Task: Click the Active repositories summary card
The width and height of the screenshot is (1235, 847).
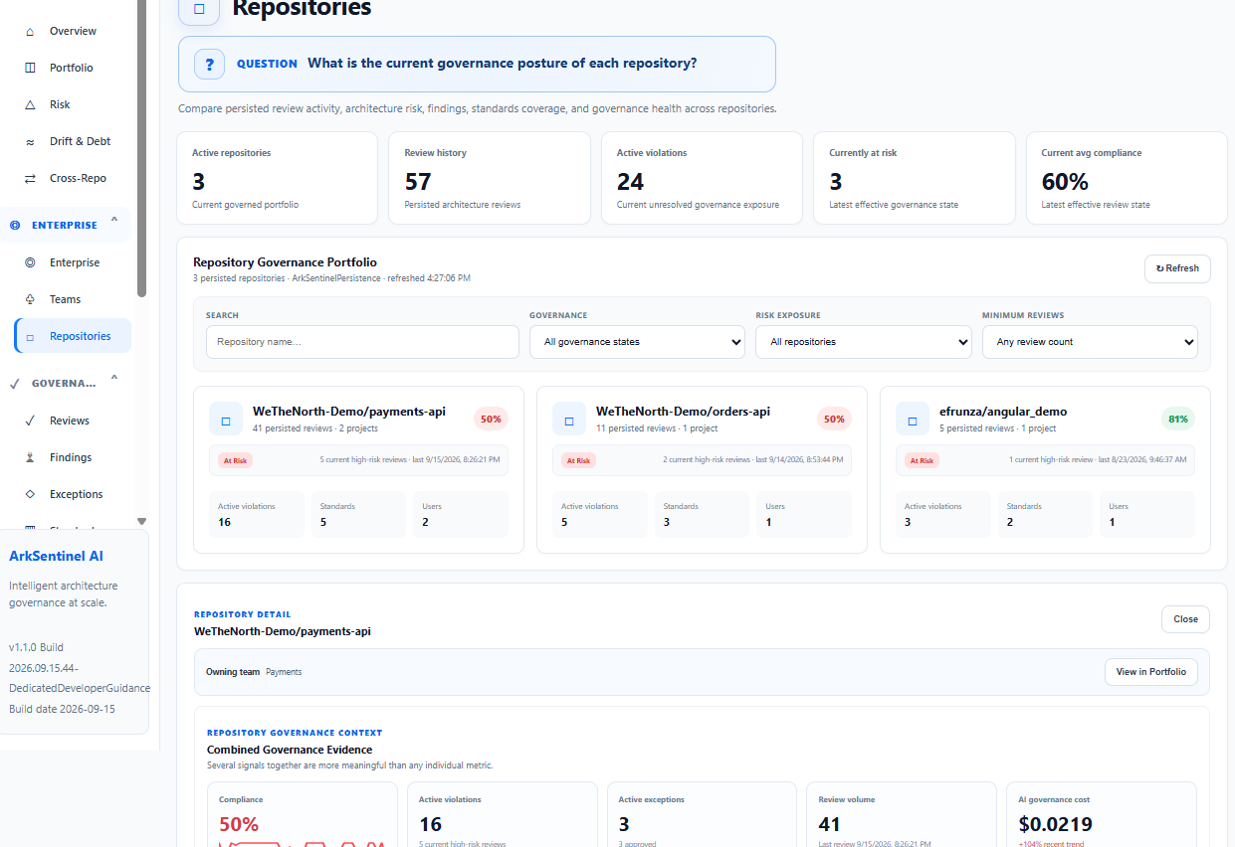Action: pyautogui.click(x=277, y=178)
